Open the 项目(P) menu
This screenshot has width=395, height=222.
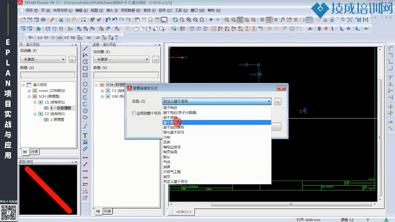click(32, 10)
